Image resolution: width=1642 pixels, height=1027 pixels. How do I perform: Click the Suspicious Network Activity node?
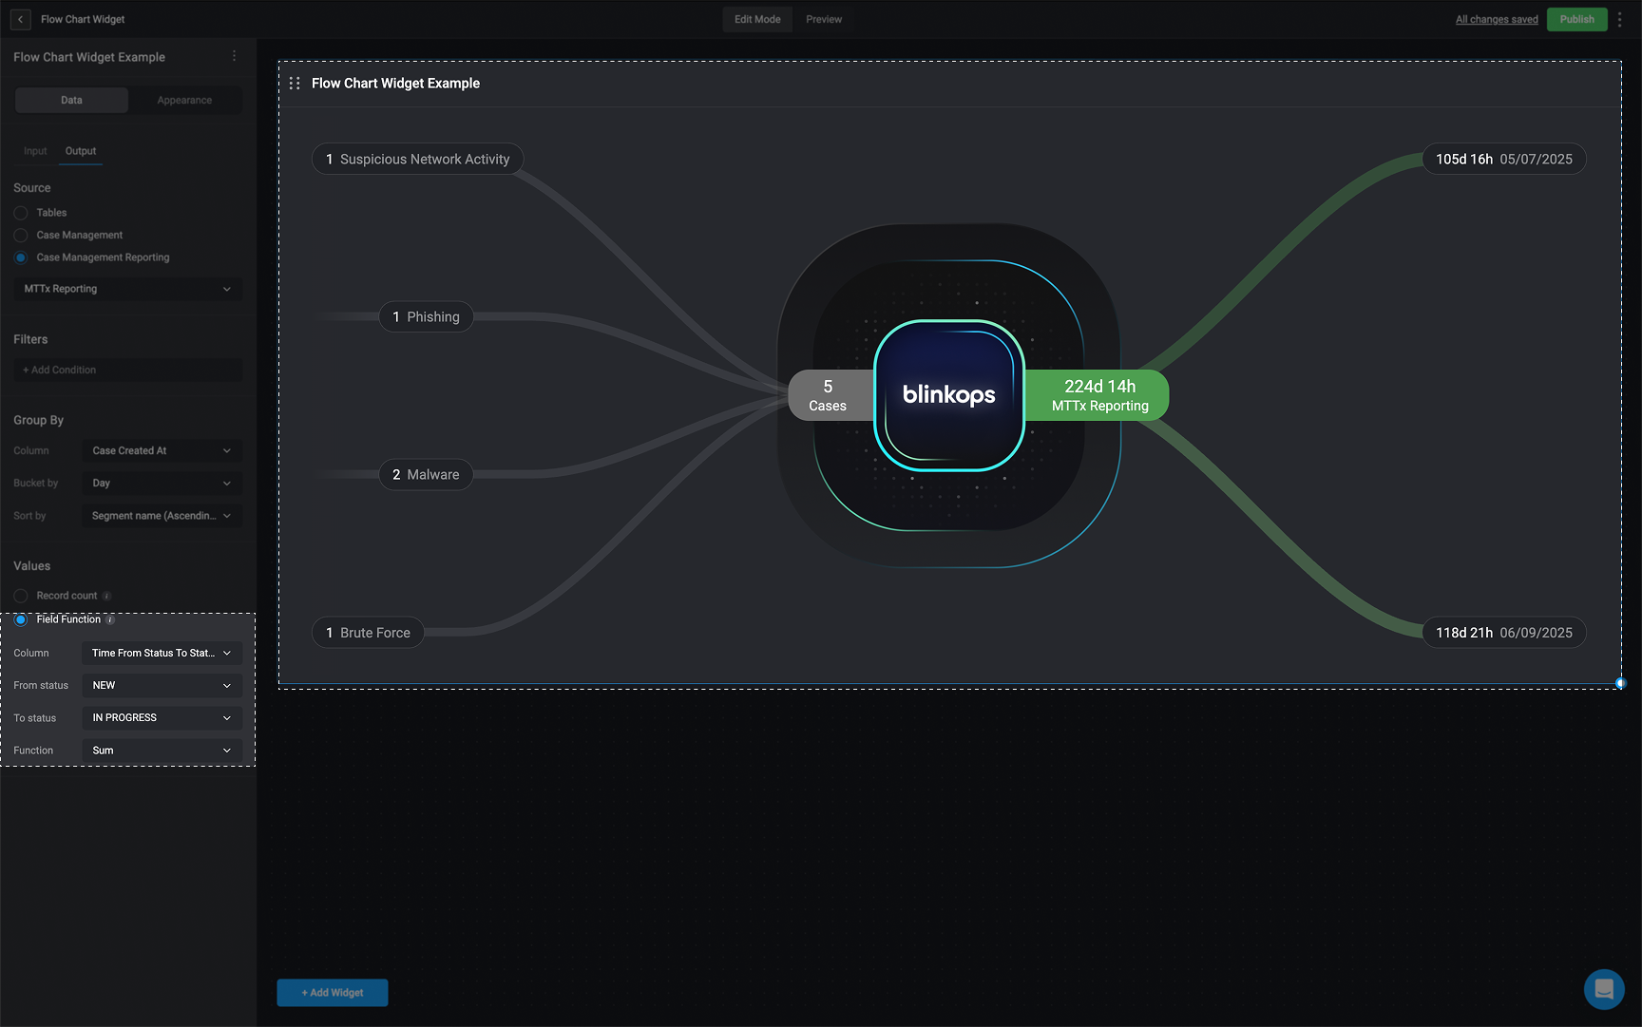point(418,159)
